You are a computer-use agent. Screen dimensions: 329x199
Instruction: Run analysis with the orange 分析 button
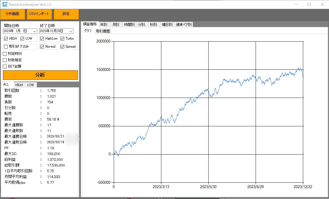(x=40, y=75)
